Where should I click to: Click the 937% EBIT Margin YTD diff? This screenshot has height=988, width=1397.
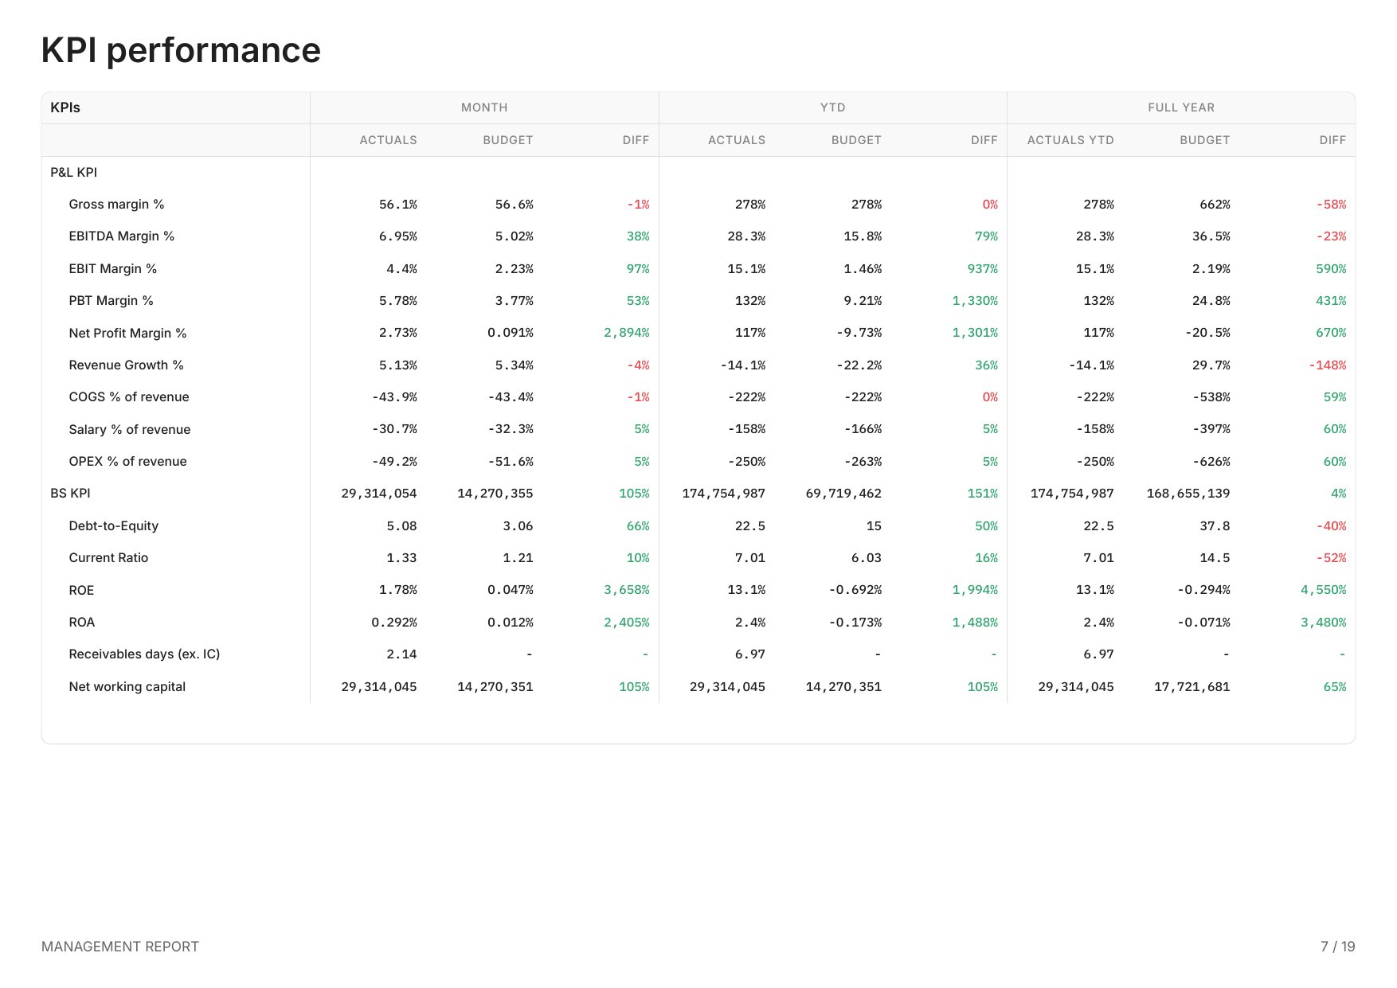(x=983, y=269)
